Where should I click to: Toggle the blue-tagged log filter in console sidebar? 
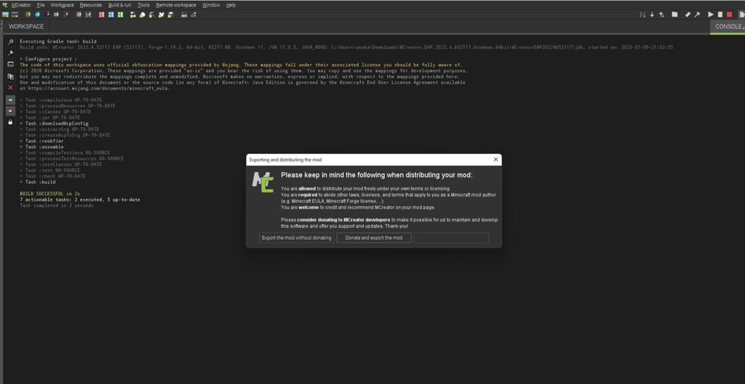[10, 99]
